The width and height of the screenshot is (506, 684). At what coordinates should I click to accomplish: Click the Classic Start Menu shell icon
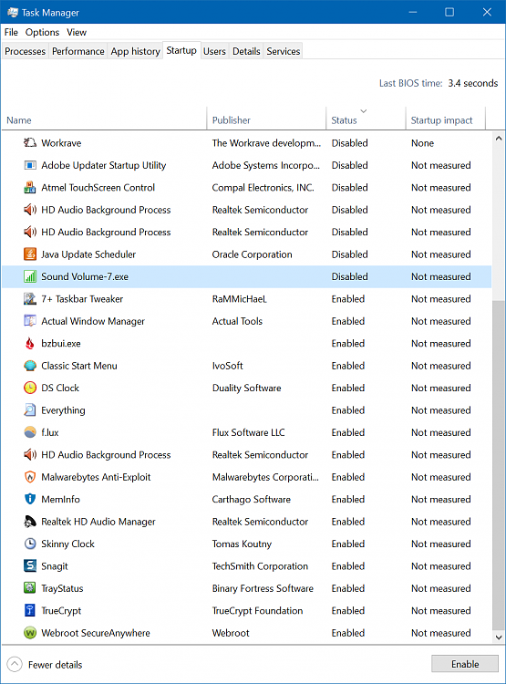tap(30, 365)
